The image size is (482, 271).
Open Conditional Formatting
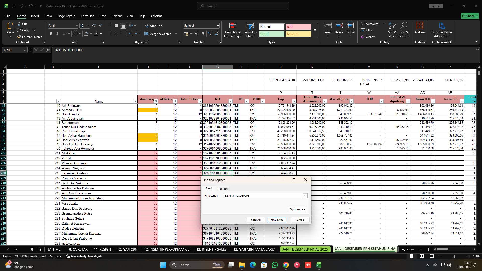233,30
